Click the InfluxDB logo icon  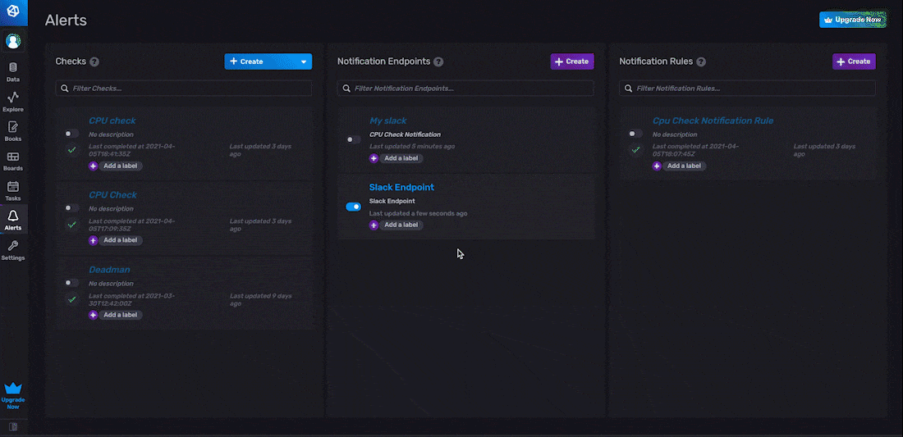coord(12,11)
